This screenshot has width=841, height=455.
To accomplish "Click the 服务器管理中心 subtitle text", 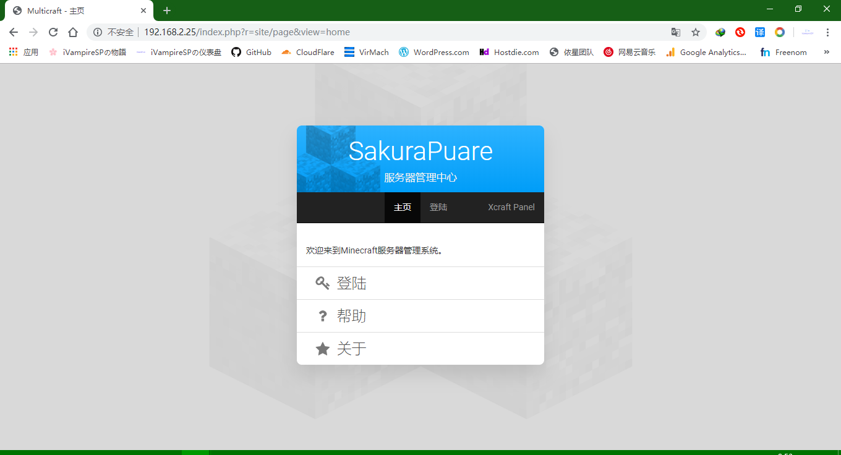I will (x=420, y=177).
